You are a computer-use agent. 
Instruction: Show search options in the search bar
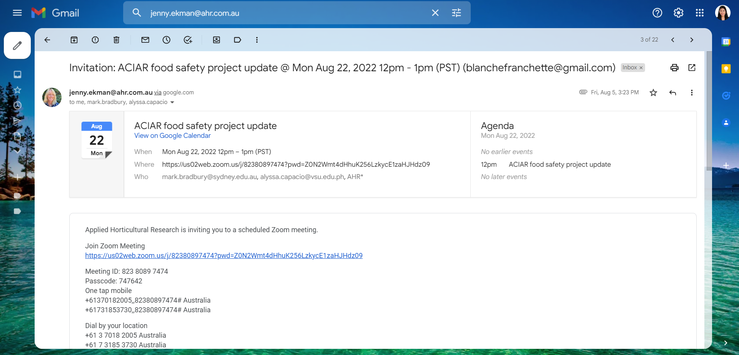coord(456,13)
